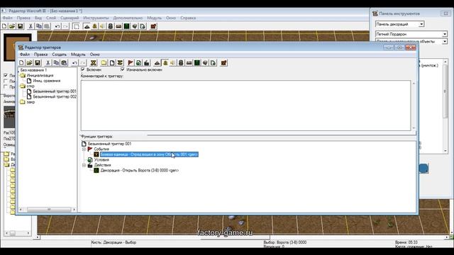Viewport: 454px width, 255px height.
Task: Open 'Модуль' menu in Trigger Editor
Action: coord(78,55)
